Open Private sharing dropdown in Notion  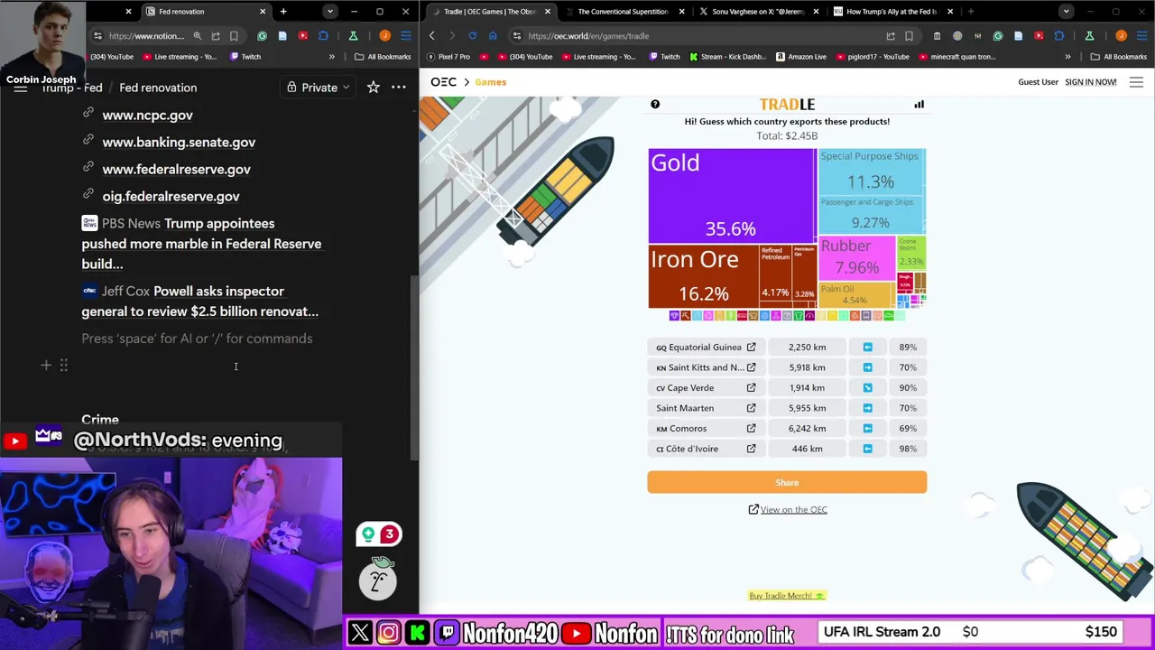pos(319,88)
